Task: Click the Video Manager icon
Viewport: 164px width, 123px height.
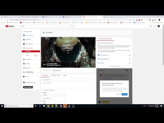Action: click(x=24, y=44)
